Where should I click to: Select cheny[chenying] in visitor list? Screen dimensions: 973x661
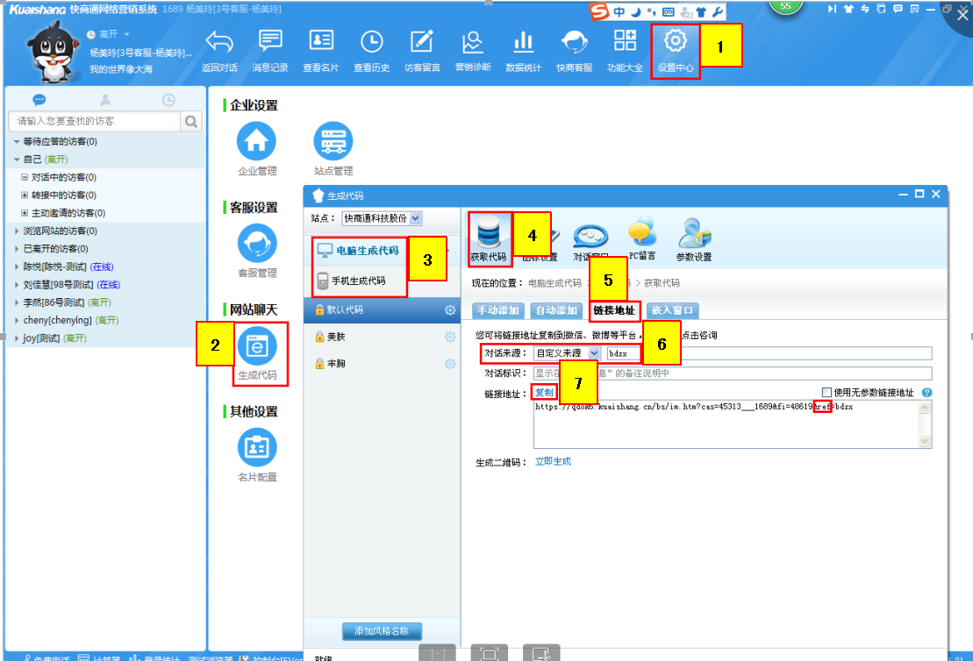pyautogui.click(x=71, y=321)
